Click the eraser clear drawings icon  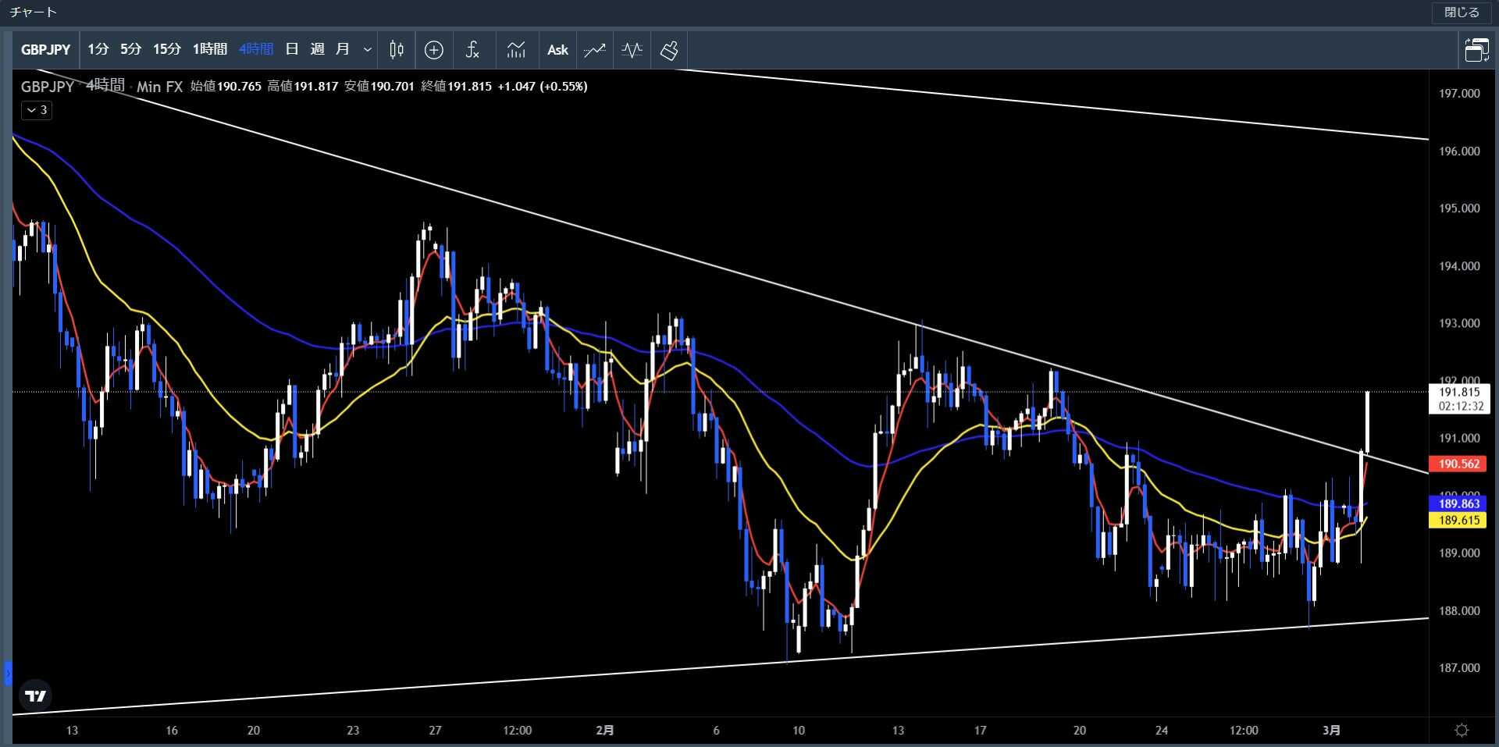[x=670, y=50]
